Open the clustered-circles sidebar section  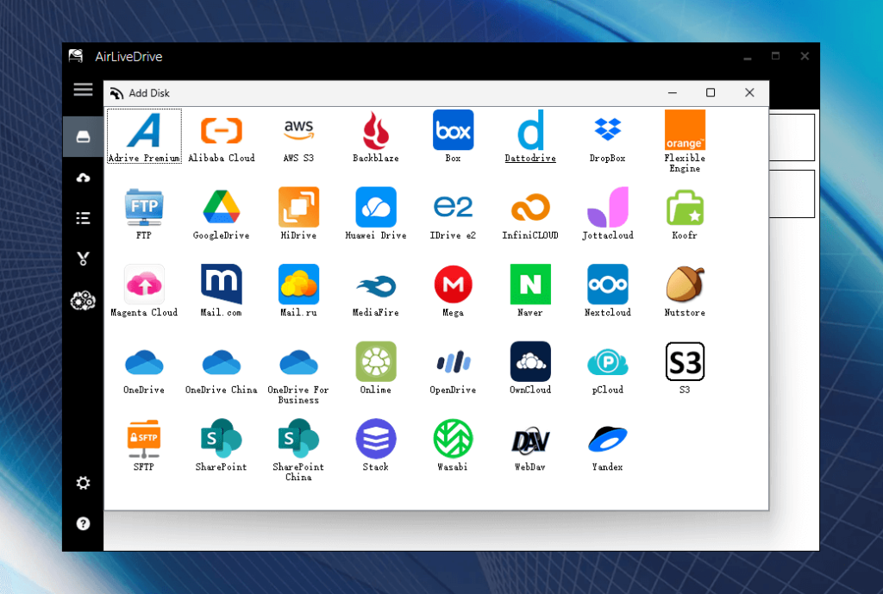tap(83, 301)
